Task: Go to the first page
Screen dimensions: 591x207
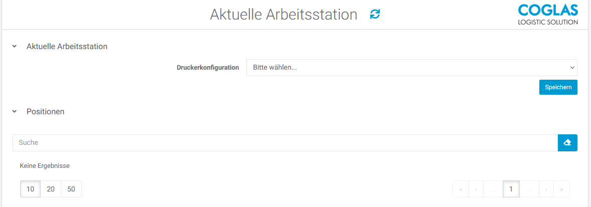Action: [x=461, y=189]
